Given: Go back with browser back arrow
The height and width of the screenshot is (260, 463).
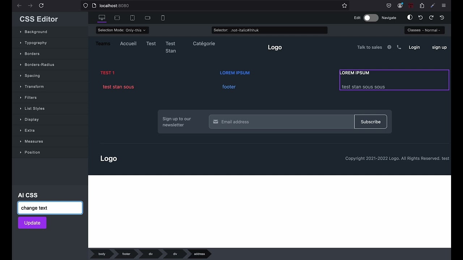Looking at the screenshot, I should [19, 5].
